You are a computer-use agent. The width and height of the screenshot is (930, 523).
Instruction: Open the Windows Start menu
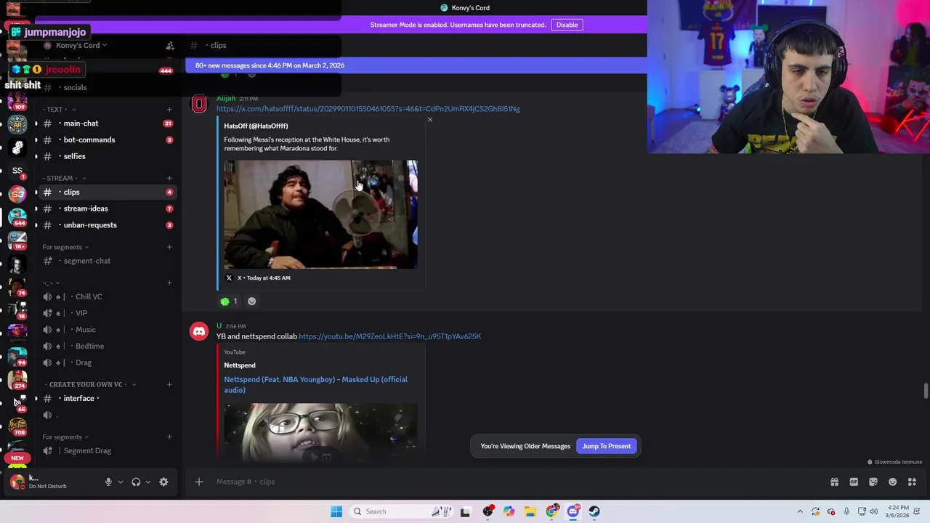click(336, 511)
